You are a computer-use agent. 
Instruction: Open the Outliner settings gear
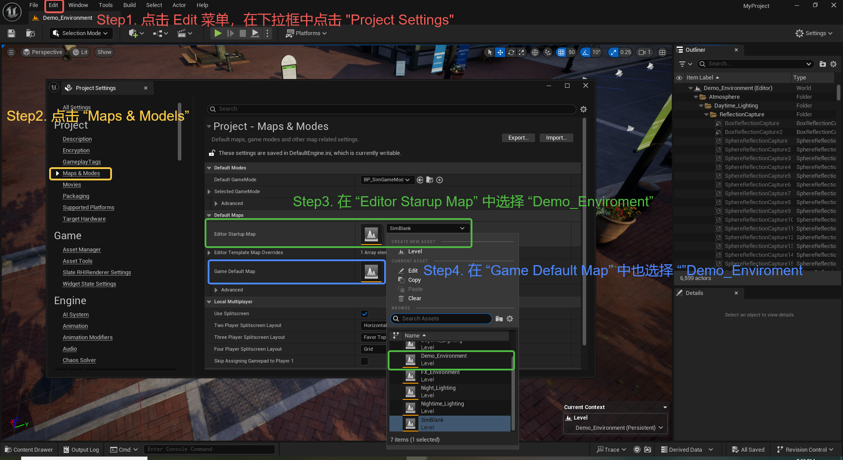[833, 64]
